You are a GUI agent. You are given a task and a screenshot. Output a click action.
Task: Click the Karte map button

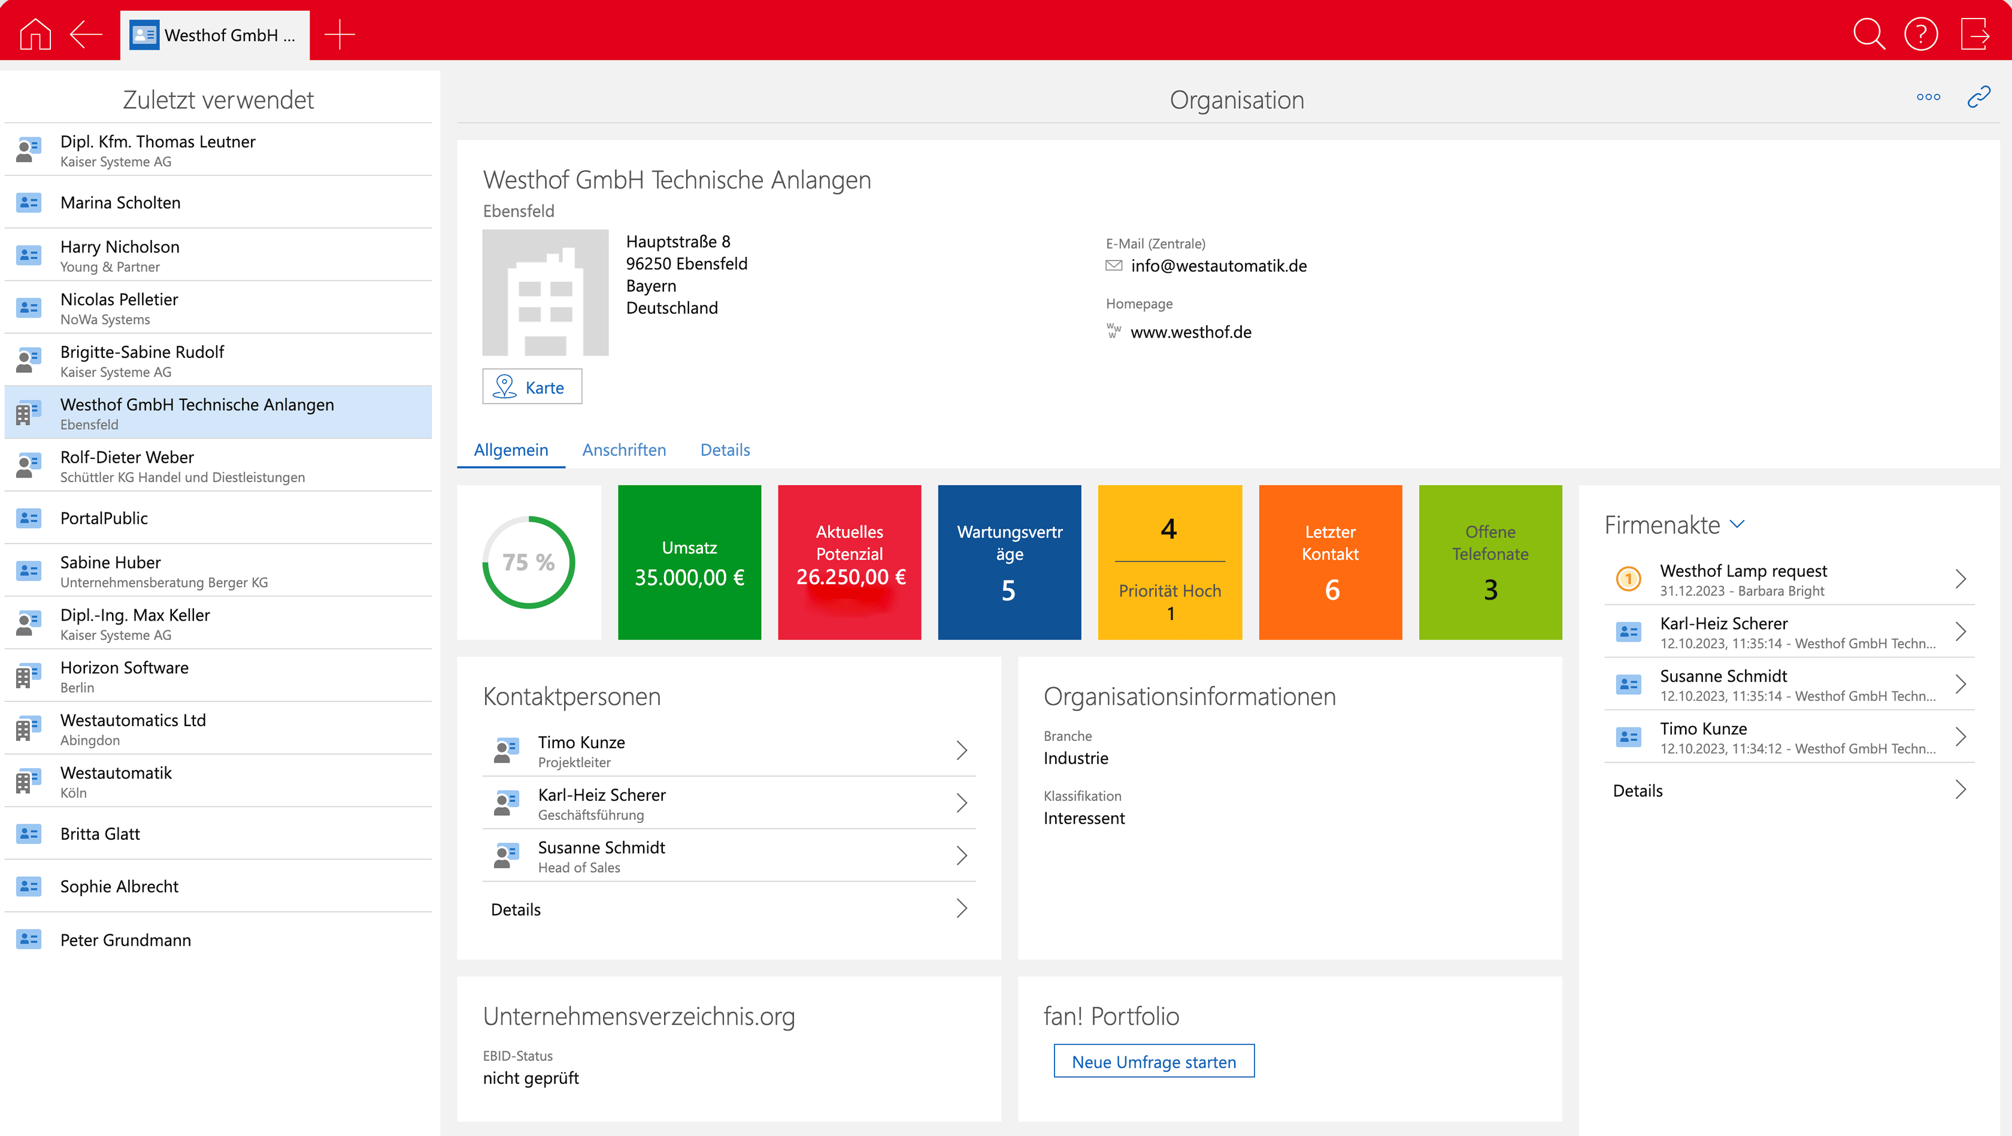click(532, 387)
